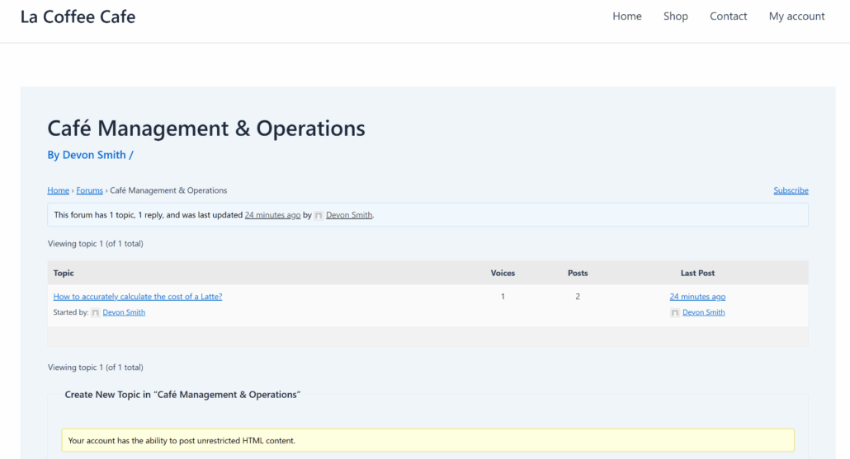
Task: Click 24 minutes ago in Last Post column
Action: [697, 297]
